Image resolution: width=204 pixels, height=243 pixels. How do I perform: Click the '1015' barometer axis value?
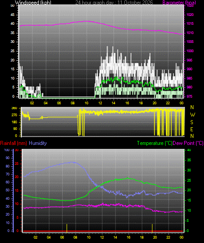pyautogui.click(x=190, y=23)
